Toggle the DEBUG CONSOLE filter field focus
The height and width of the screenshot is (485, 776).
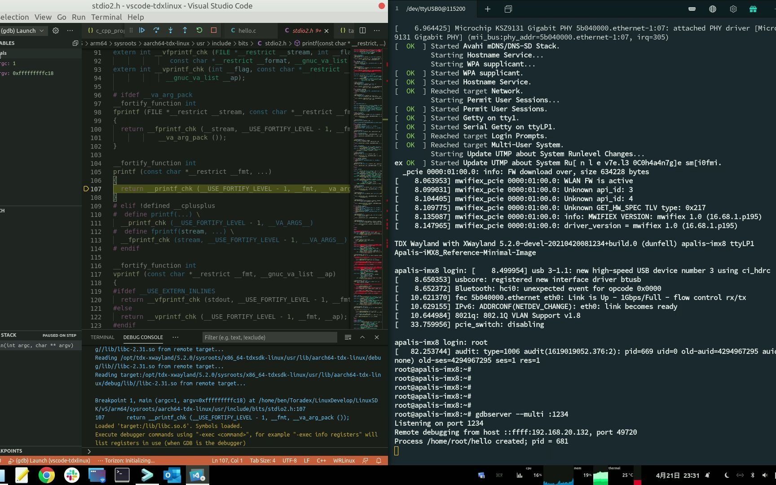(x=269, y=337)
